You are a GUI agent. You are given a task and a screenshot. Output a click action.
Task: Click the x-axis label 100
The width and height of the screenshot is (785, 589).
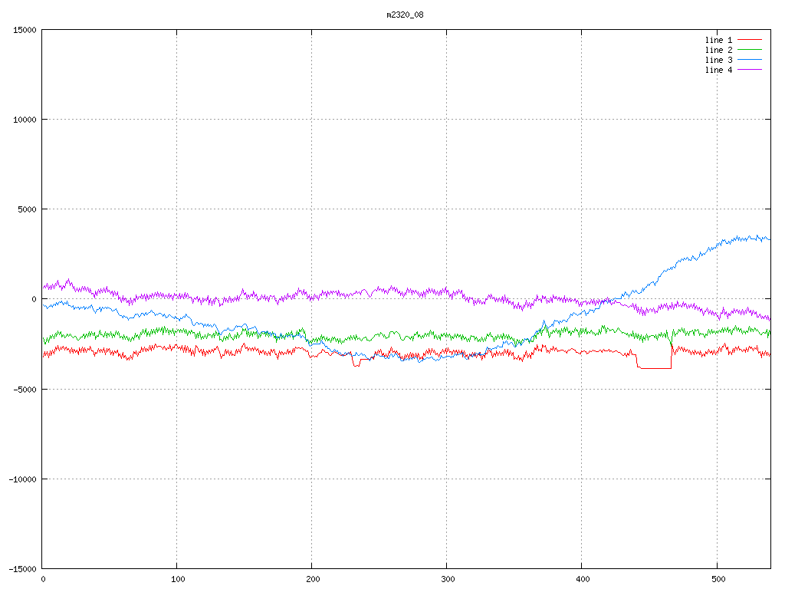(178, 579)
